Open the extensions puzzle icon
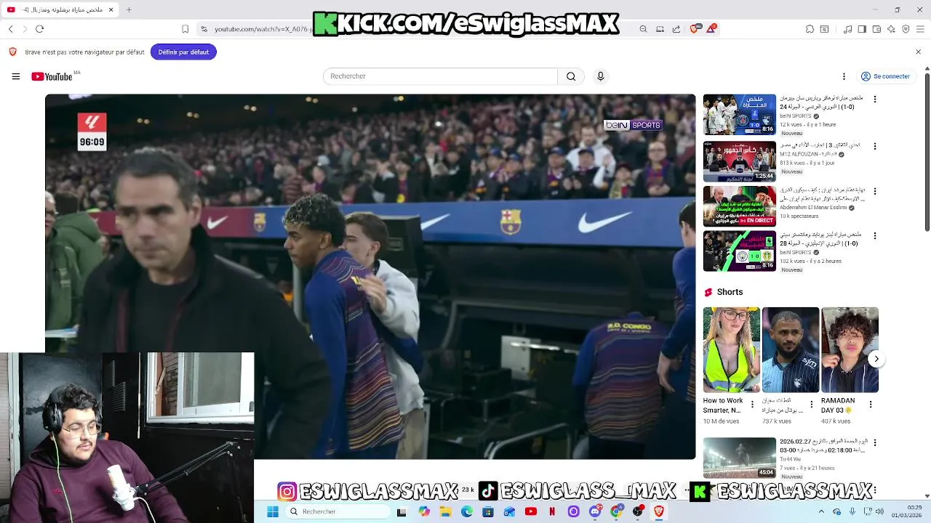The height and width of the screenshot is (523, 931). click(x=810, y=29)
